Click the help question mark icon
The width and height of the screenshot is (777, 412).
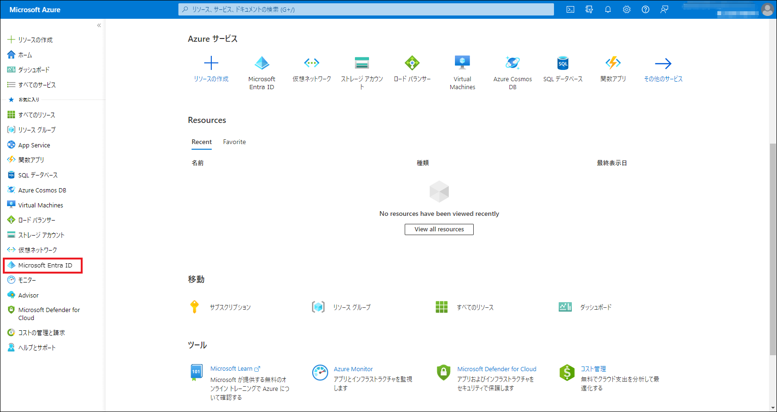[646, 9]
